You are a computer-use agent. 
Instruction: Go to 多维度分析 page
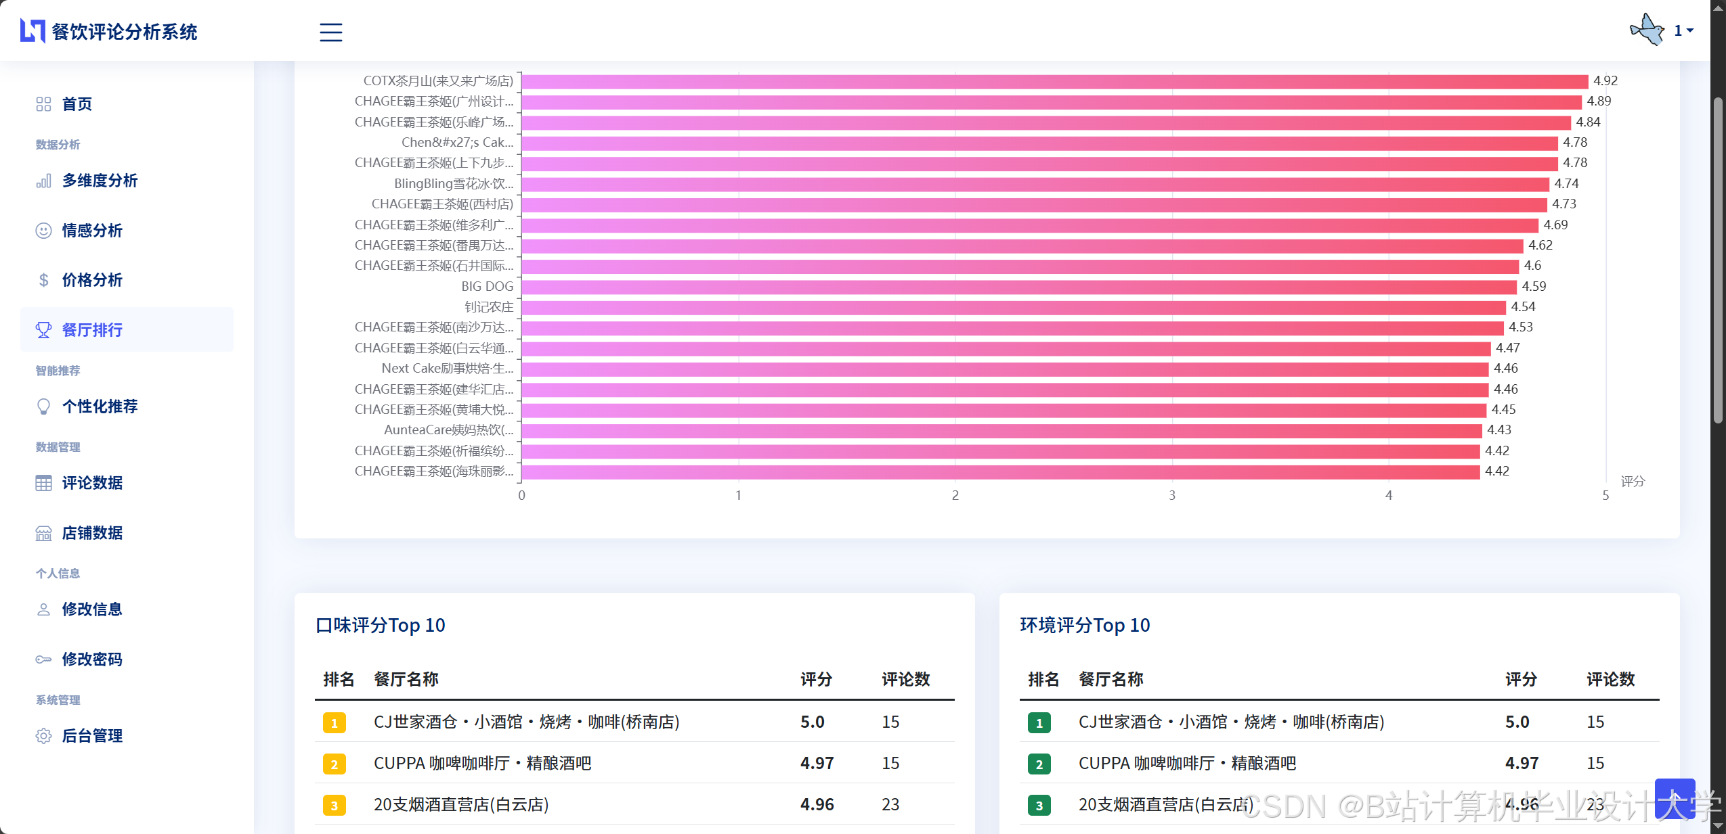(100, 181)
